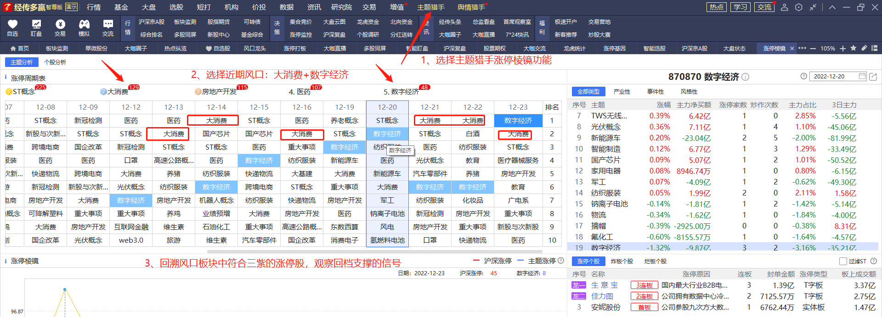Click the zoom out minus icon beside 105%
882x317 pixels.
point(813,48)
